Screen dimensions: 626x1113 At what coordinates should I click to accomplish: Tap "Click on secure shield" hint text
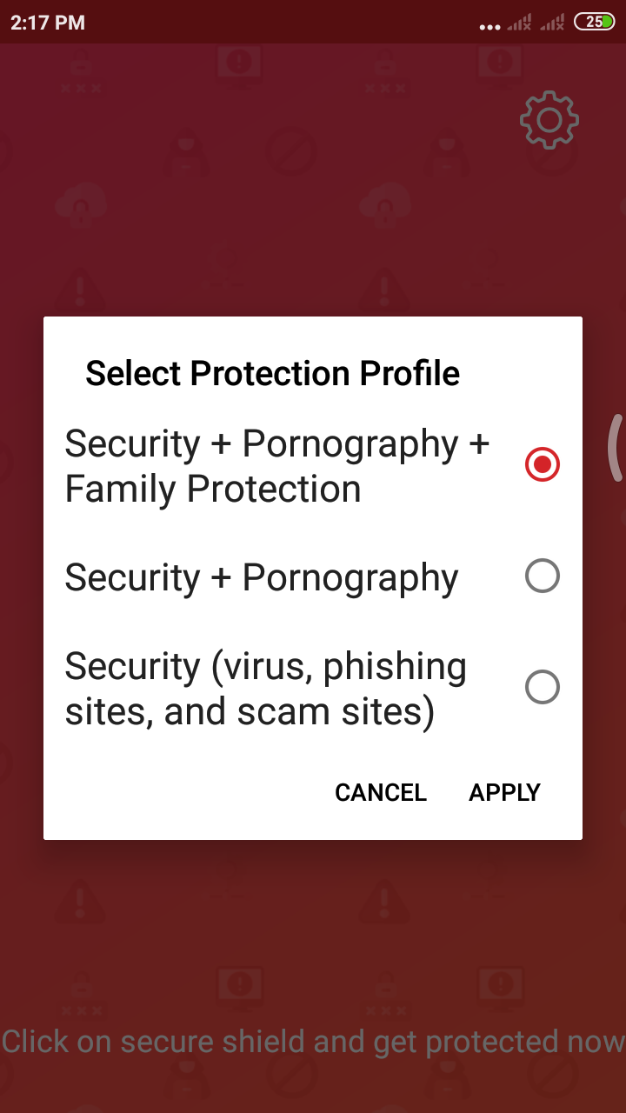coord(313,1041)
